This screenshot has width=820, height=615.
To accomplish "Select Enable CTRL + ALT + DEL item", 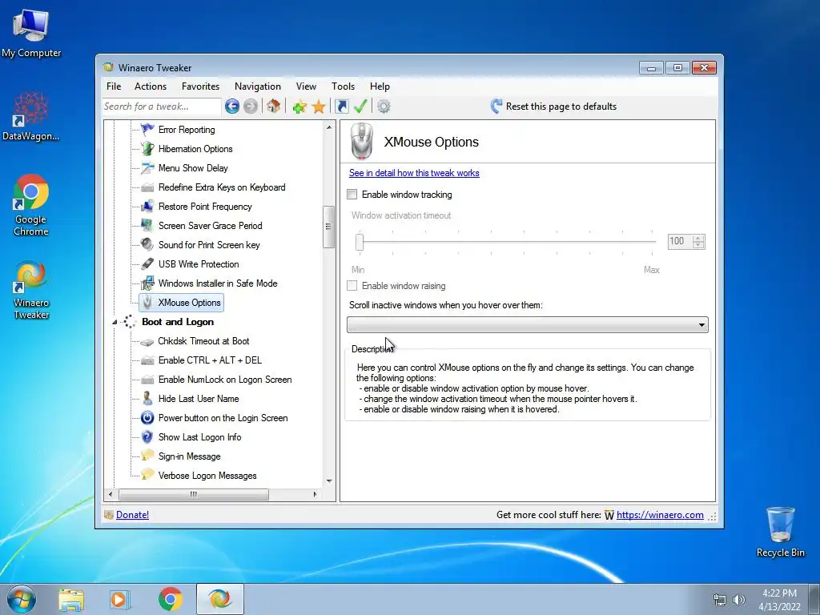I will tap(210, 360).
